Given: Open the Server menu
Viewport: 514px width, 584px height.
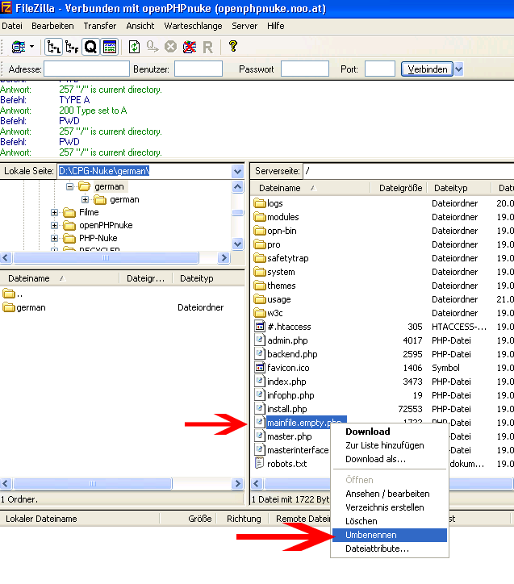Looking at the screenshot, I should coord(244,26).
